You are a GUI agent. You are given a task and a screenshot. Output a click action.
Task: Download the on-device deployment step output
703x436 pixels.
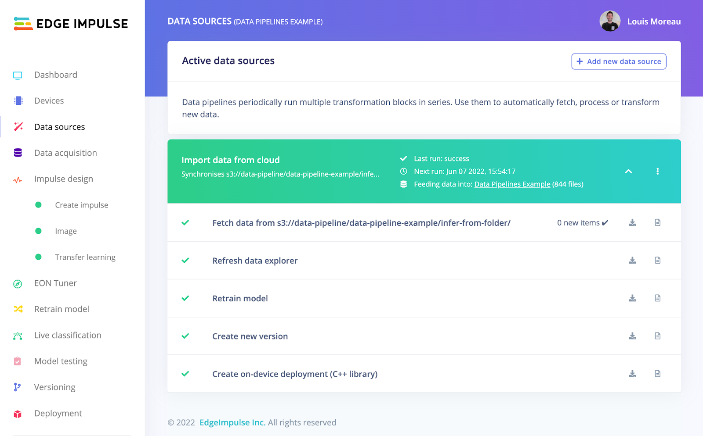(632, 373)
